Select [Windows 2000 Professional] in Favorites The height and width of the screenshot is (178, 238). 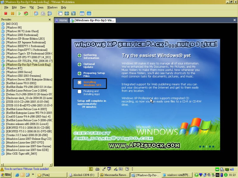point(22,35)
